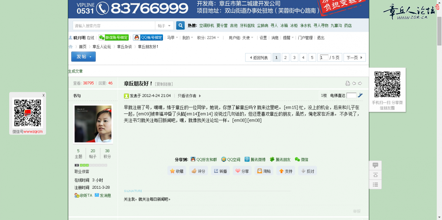Click the 收藏 star button

pyautogui.click(x=177, y=171)
